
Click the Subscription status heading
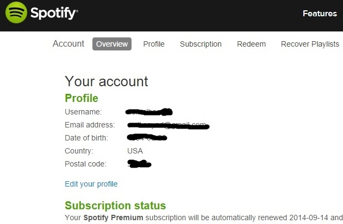click(x=115, y=206)
